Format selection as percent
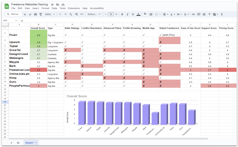This screenshot has width=238, height=147. (66, 14)
